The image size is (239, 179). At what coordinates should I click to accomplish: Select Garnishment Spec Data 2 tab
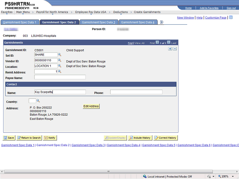[59, 22]
